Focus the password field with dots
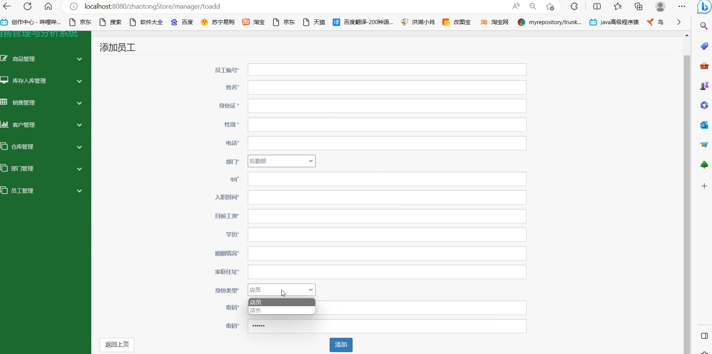The image size is (712, 354). coord(387,326)
